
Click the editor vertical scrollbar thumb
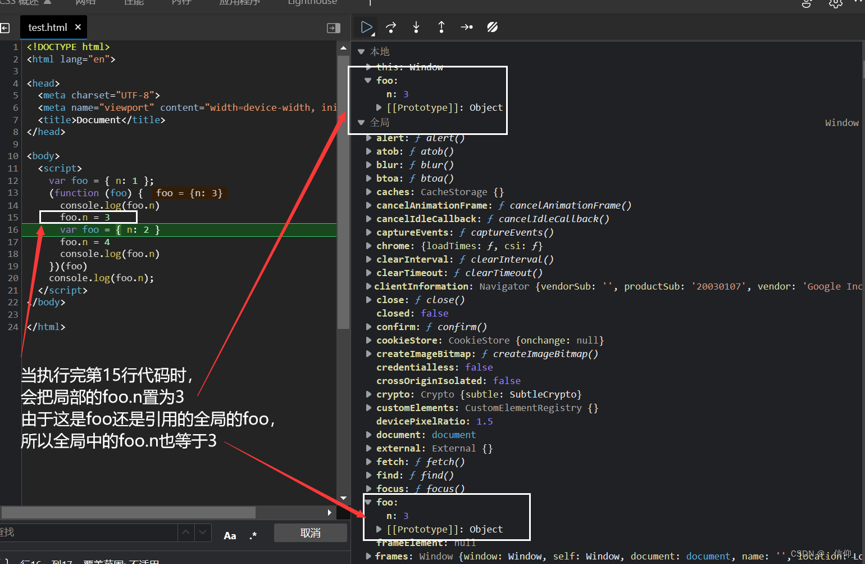point(343,191)
